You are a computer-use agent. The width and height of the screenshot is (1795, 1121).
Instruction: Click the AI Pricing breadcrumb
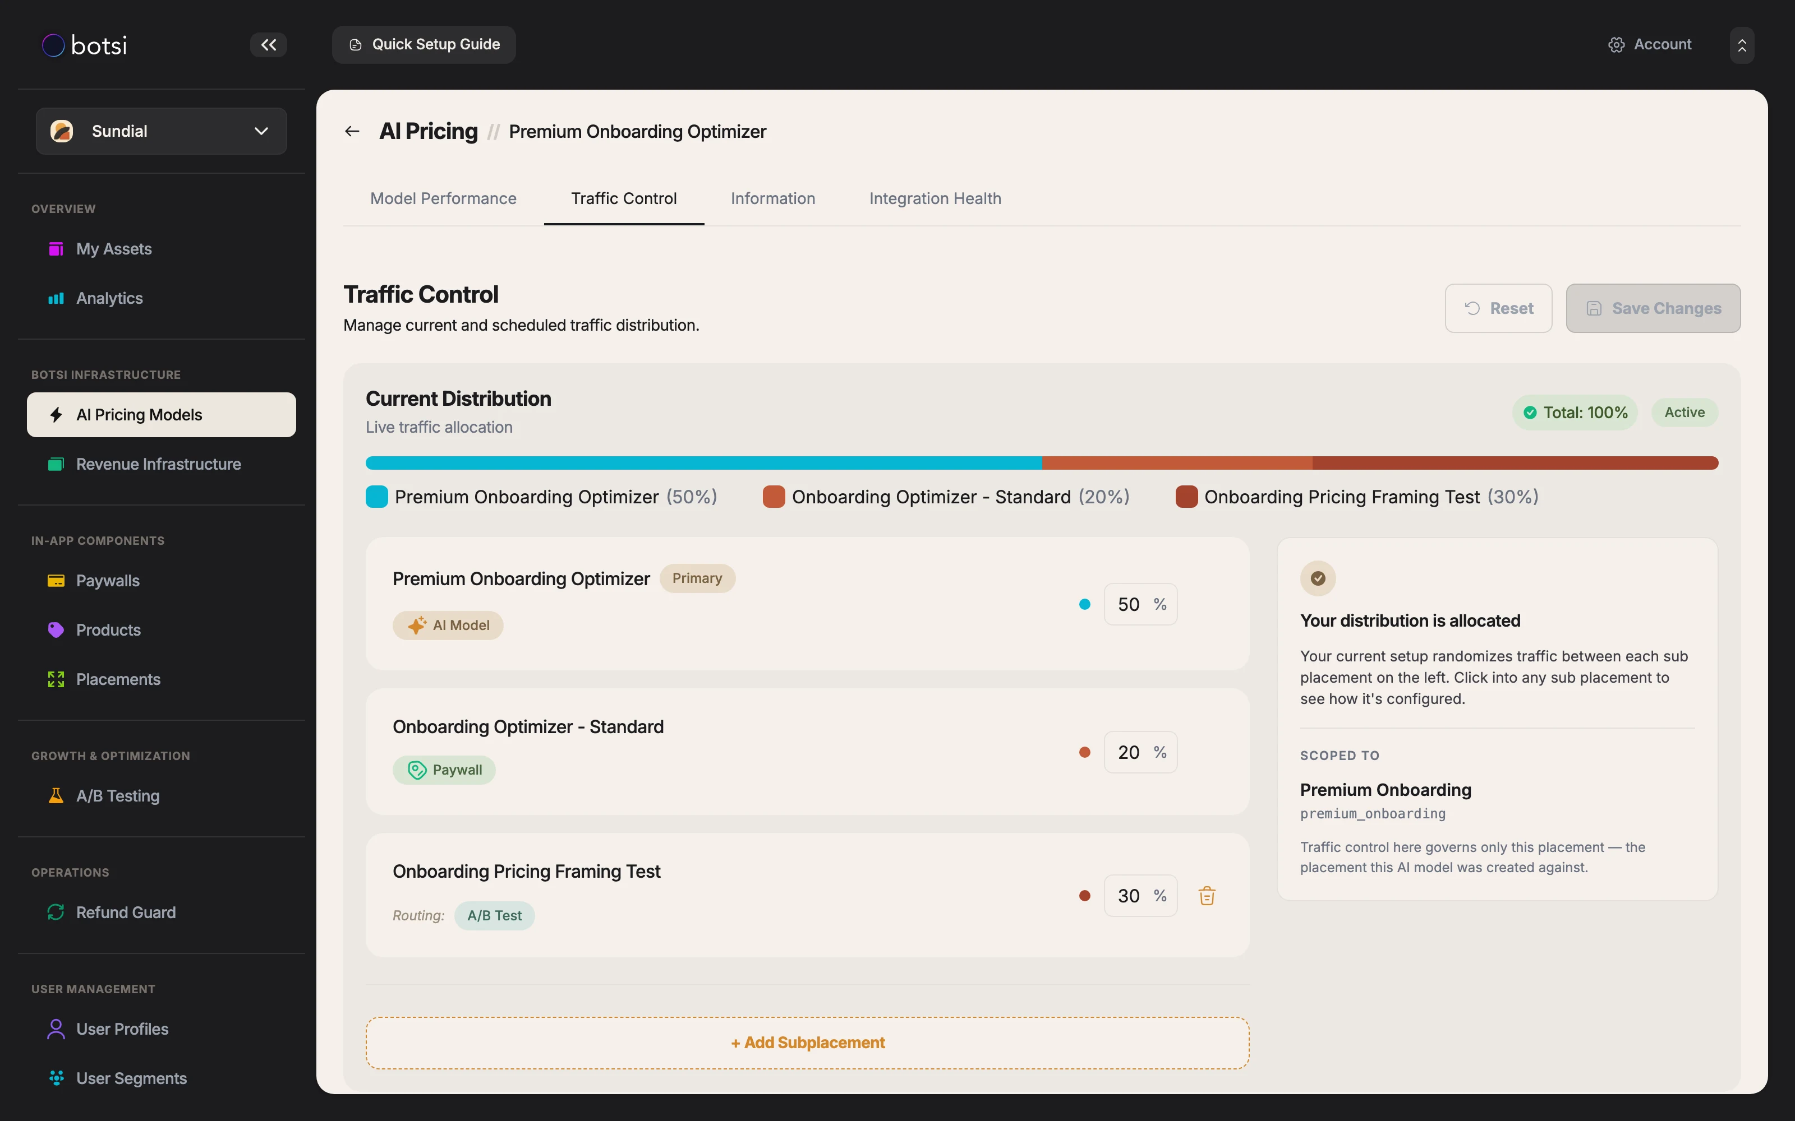point(429,131)
